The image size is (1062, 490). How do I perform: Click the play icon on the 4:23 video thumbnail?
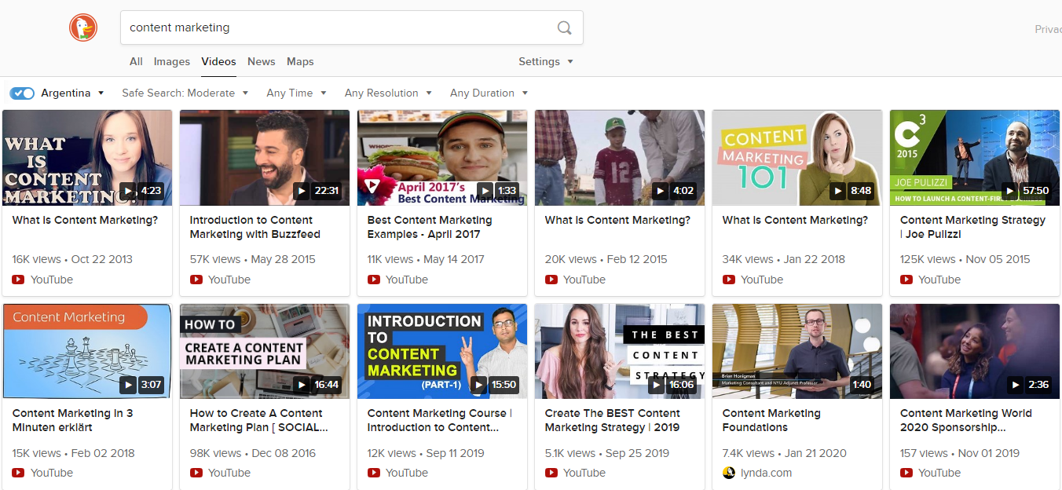click(126, 191)
